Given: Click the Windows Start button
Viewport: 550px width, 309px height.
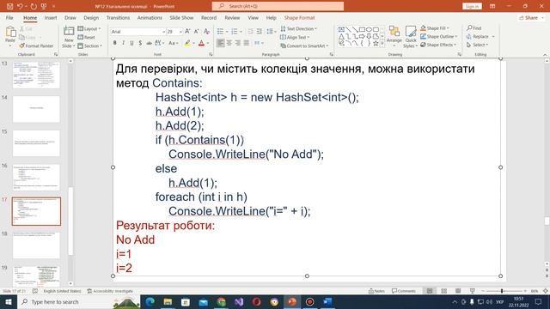Looking at the screenshot, I should (9, 301).
